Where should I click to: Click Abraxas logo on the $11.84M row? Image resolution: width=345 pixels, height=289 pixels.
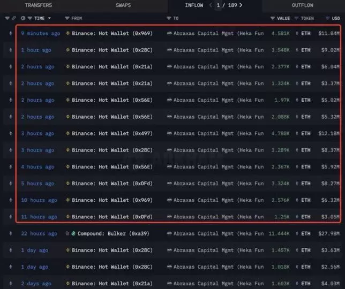[x=169, y=33]
